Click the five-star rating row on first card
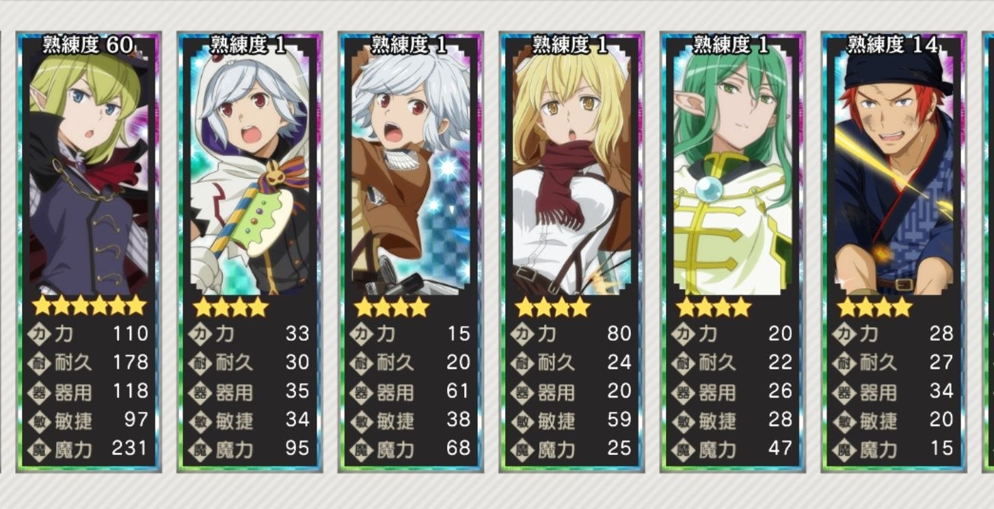The width and height of the screenshot is (994, 509). [89, 306]
